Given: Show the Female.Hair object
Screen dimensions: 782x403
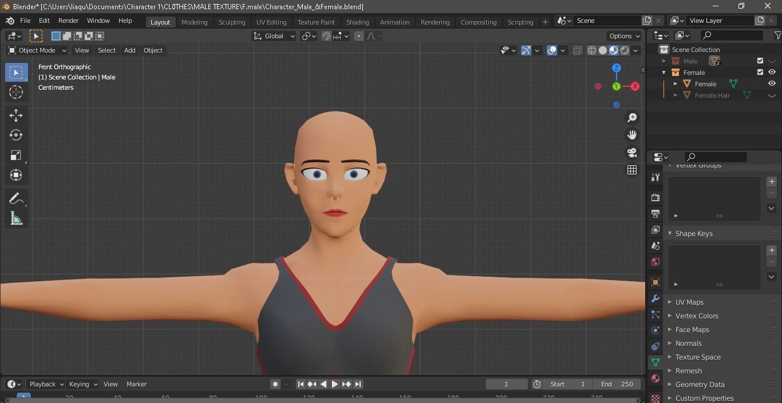Looking at the screenshot, I should pos(772,95).
